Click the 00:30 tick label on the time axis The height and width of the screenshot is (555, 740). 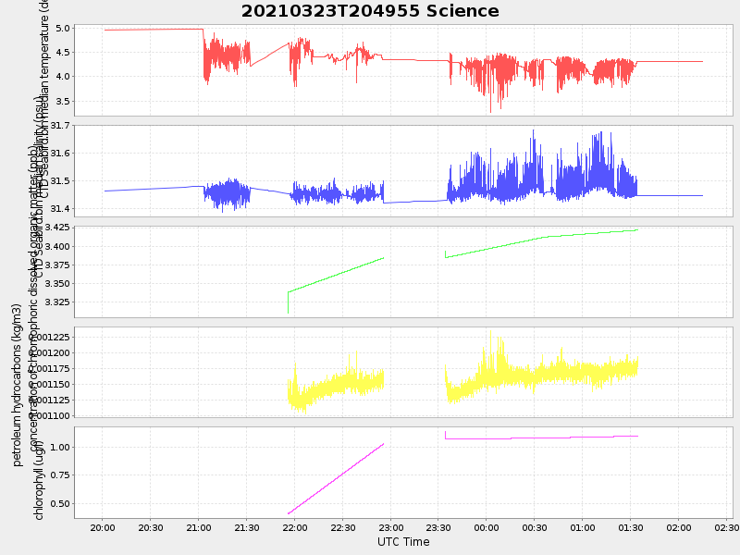point(535,528)
